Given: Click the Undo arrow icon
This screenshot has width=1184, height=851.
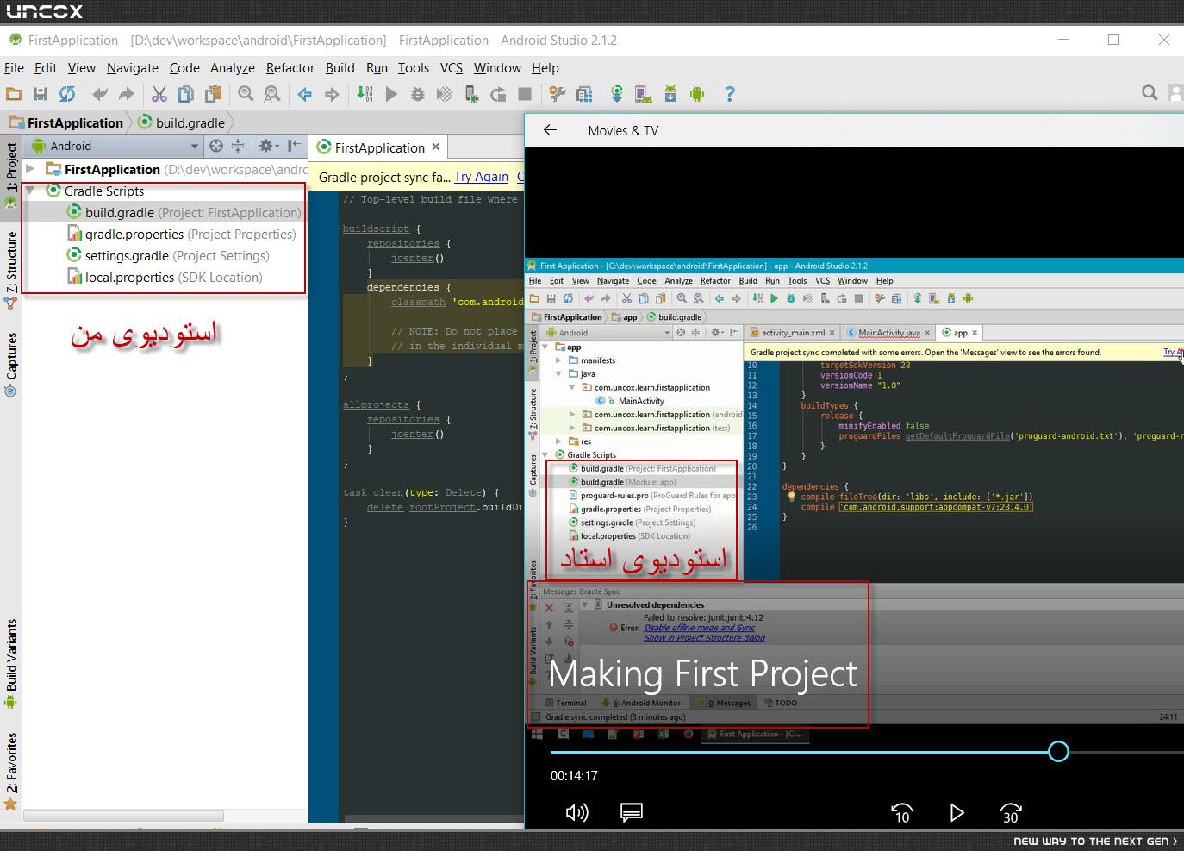Looking at the screenshot, I should [x=100, y=94].
